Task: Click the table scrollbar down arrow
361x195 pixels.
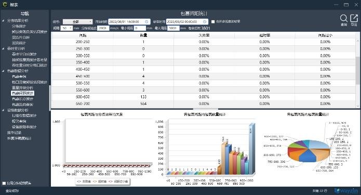Action: click(358, 106)
